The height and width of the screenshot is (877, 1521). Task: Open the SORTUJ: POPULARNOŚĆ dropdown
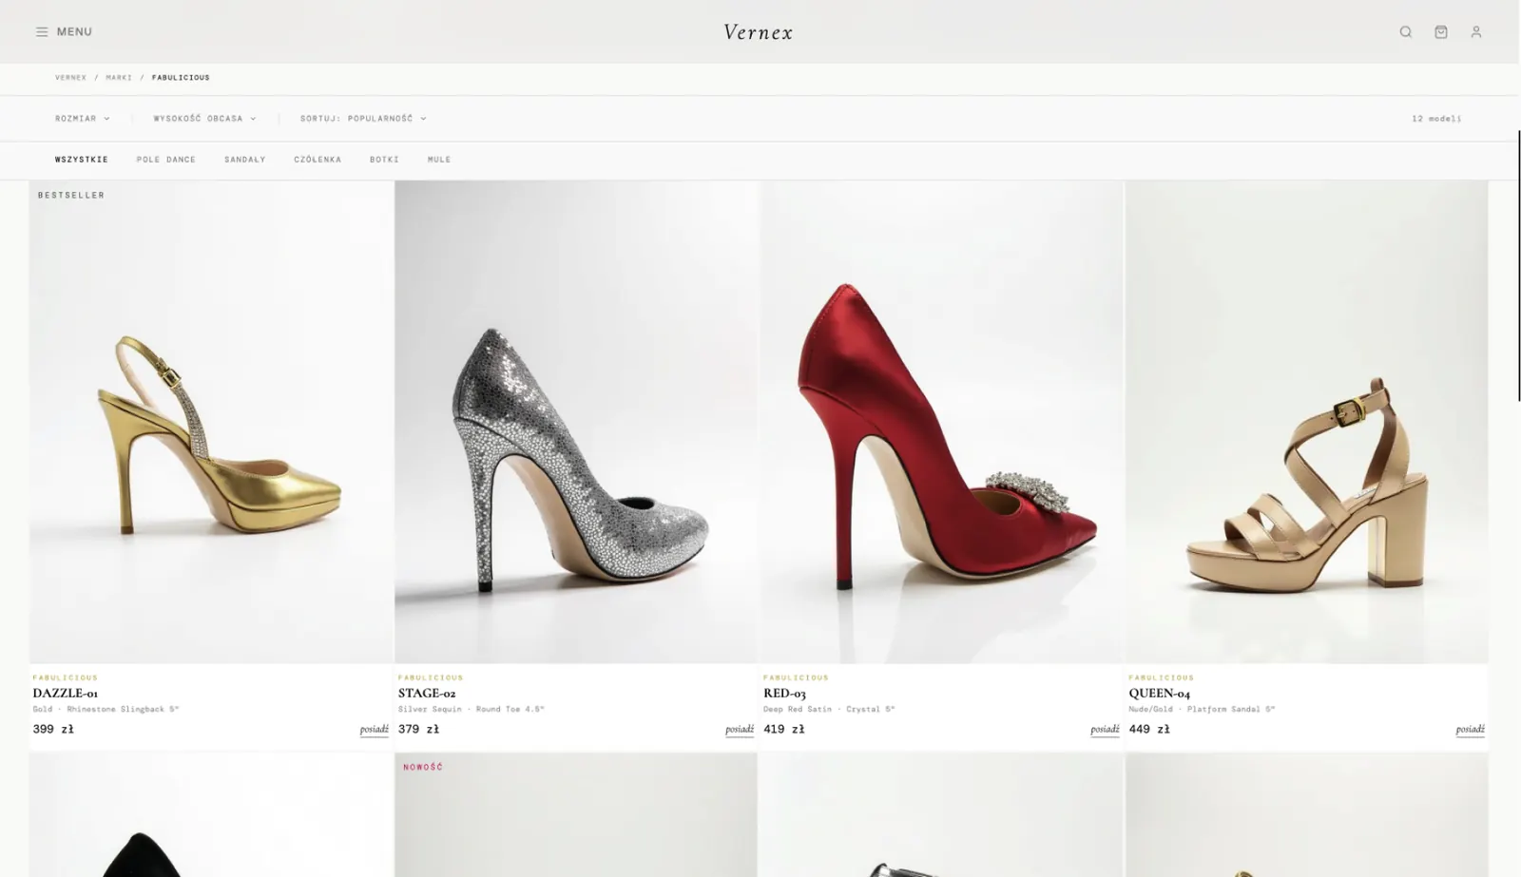363,119
